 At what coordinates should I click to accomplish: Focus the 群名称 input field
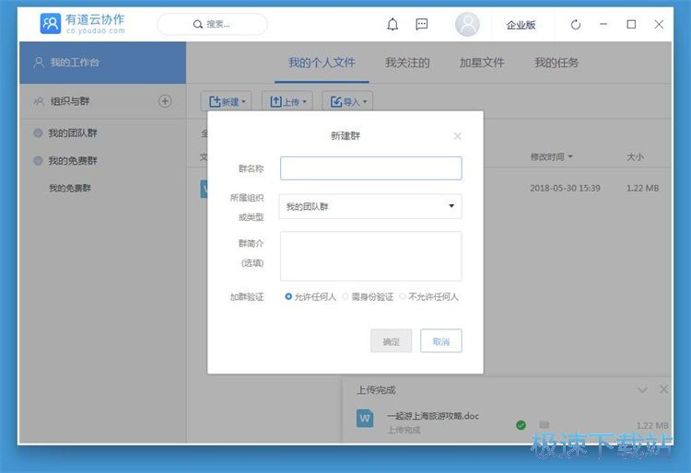(371, 168)
